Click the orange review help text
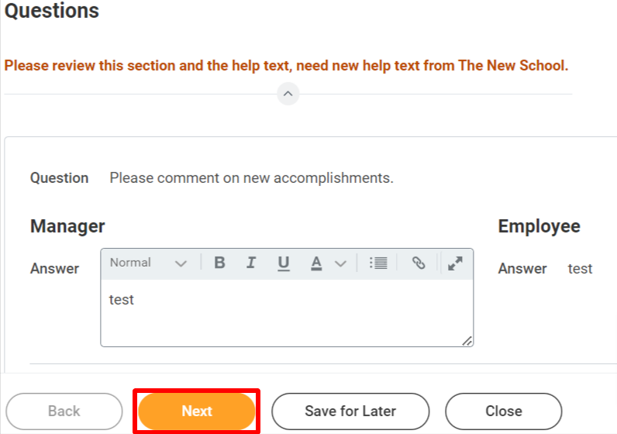The image size is (617, 434). pyautogui.click(x=286, y=65)
